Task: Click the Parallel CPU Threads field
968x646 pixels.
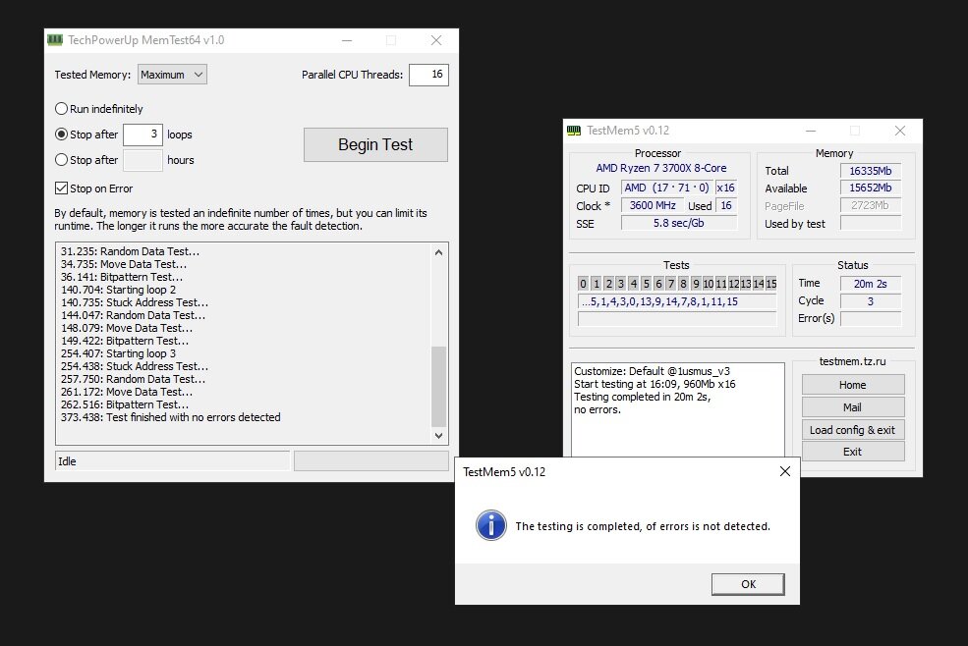Action: point(428,75)
